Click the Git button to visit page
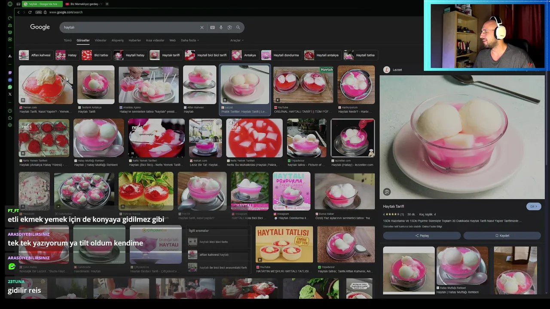The image size is (550, 309). (x=533, y=206)
